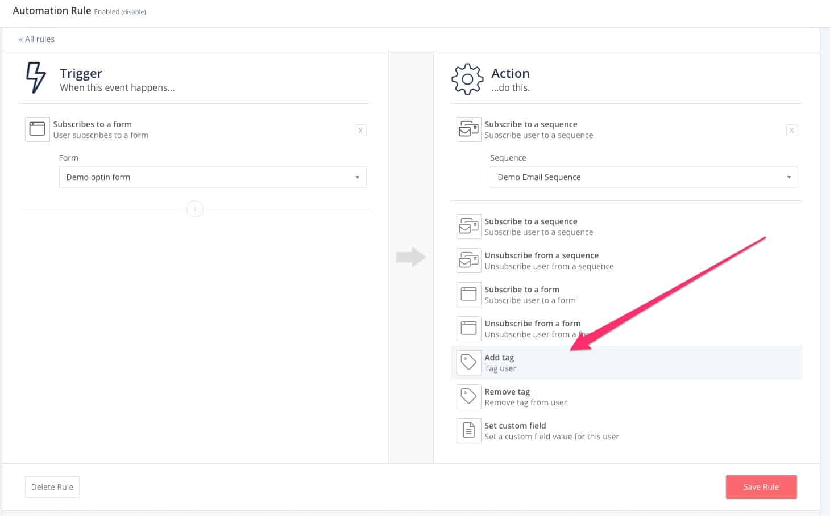Click the Add tag icon
This screenshot has width=830, height=516.
click(x=468, y=362)
